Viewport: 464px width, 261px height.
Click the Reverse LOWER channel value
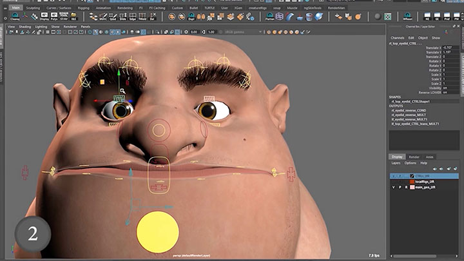click(450, 92)
